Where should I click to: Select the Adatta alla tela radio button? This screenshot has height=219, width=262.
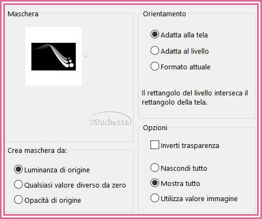(x=155, y=34)
